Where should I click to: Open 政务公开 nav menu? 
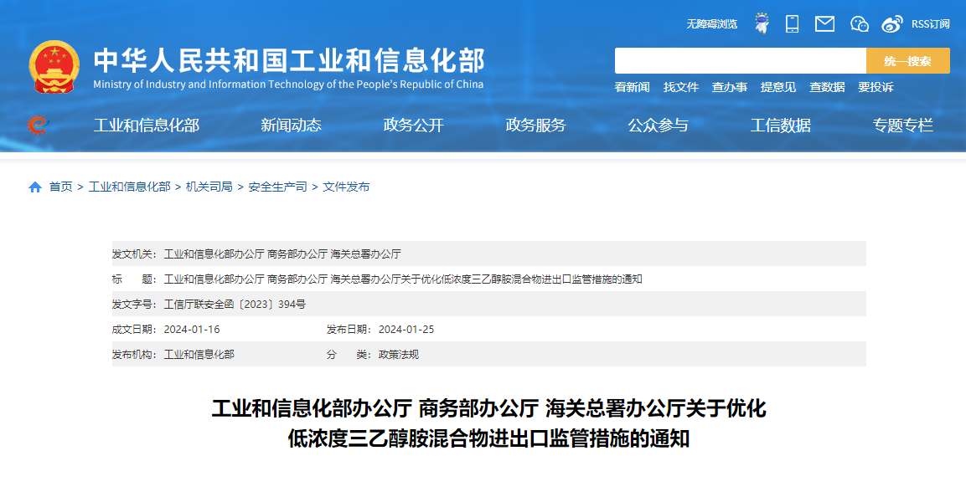[x=413, y=125]
